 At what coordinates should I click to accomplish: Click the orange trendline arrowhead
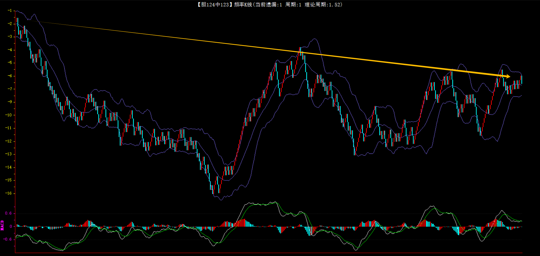pos(508,76)
